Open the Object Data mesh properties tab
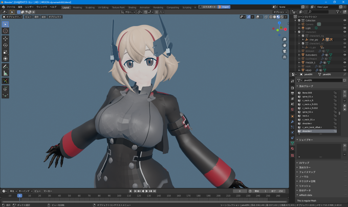 click(292, 143)
